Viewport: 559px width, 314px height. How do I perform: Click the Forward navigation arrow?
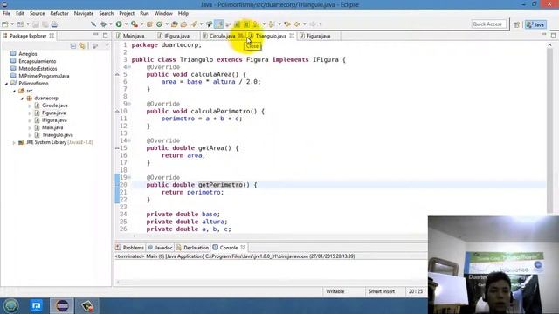[x=313, y=24]
